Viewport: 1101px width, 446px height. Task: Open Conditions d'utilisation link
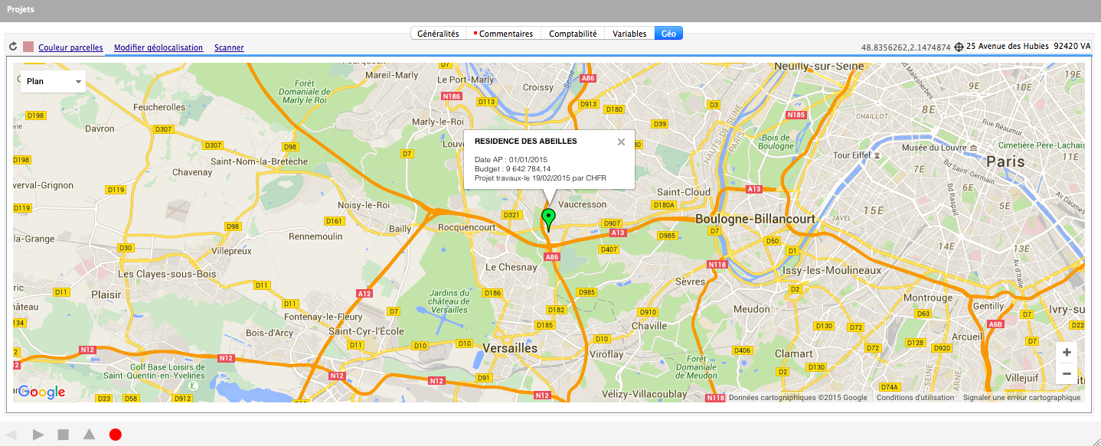click(x=916, y=397)
